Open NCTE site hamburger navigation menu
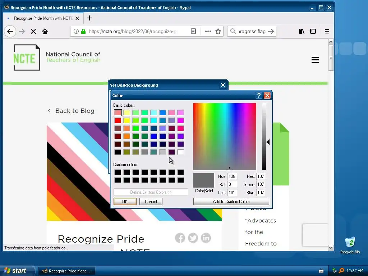 [315, 60]
